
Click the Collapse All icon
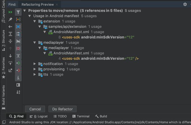click(x=10, y=41)
